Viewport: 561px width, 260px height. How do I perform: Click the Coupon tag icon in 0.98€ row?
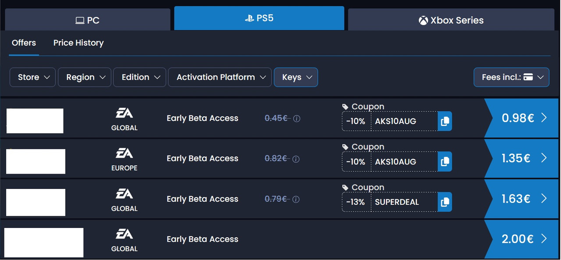tap(345, 107)
